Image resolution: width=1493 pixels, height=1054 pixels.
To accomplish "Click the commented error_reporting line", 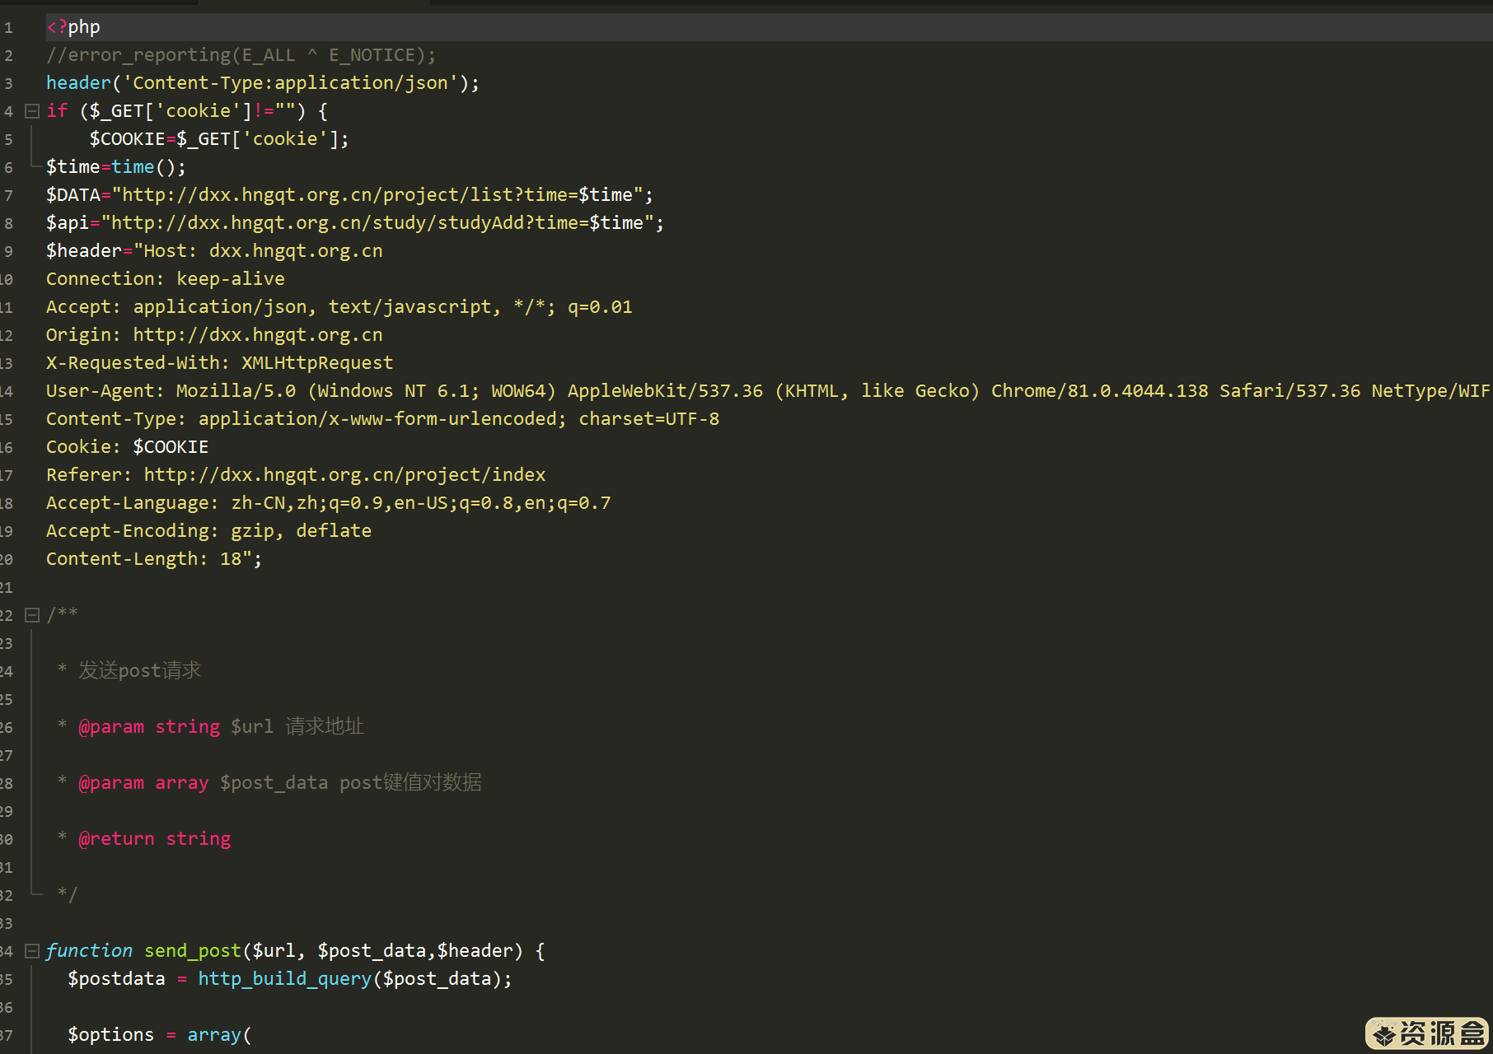I will pyautogui.click(x=241, y=55).
